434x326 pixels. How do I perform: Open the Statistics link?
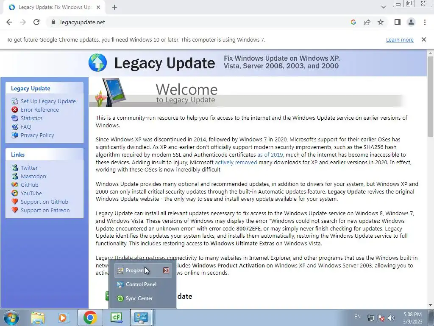click(31, 118)
